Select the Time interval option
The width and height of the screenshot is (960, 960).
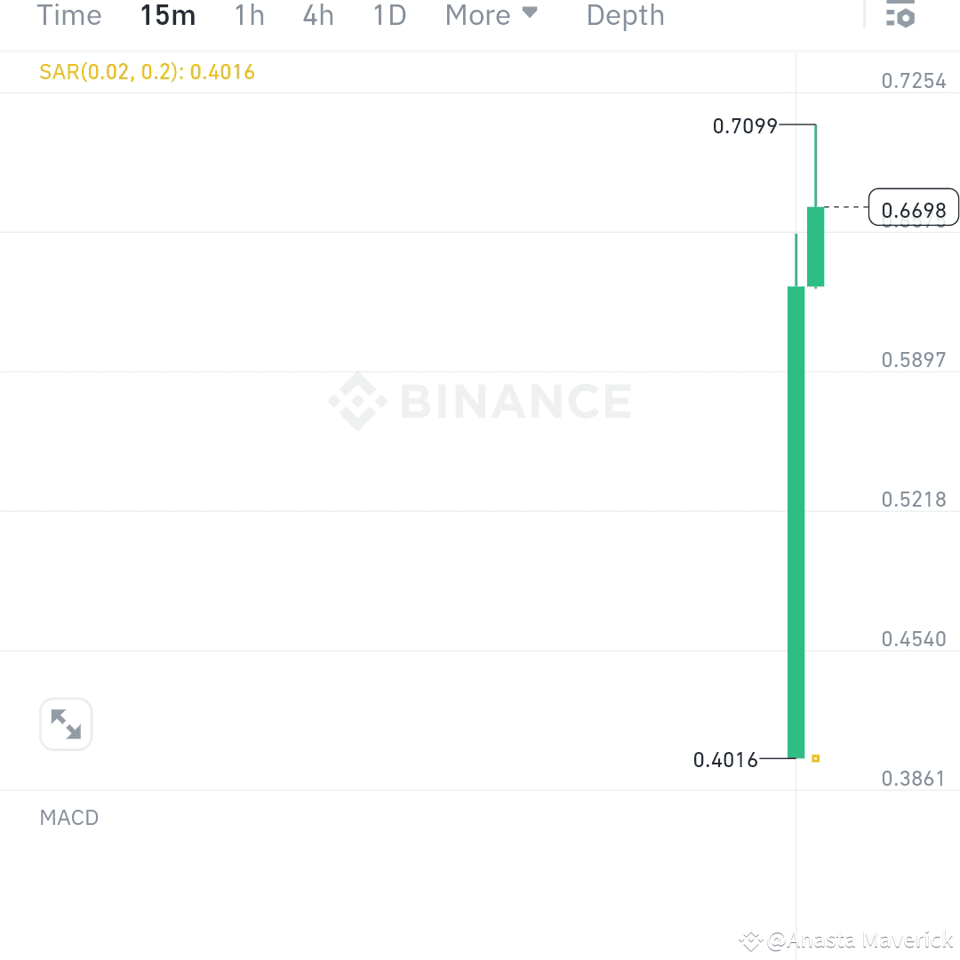click(x=69, y=14)
